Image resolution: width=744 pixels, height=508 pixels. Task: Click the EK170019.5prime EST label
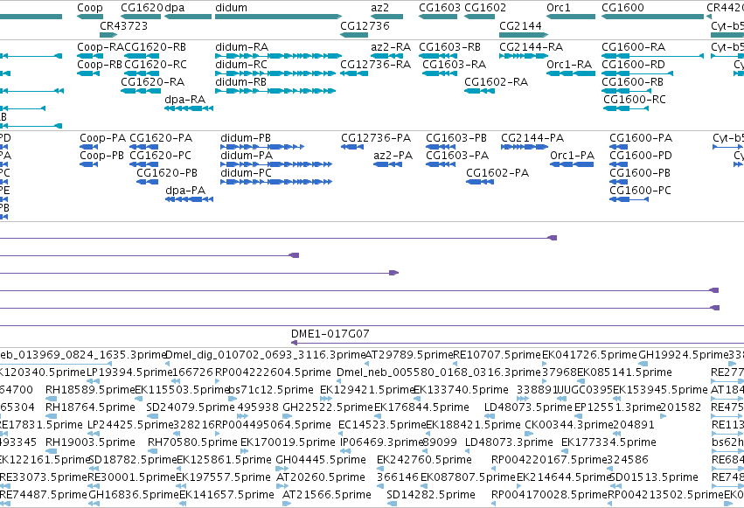[288, 442]
